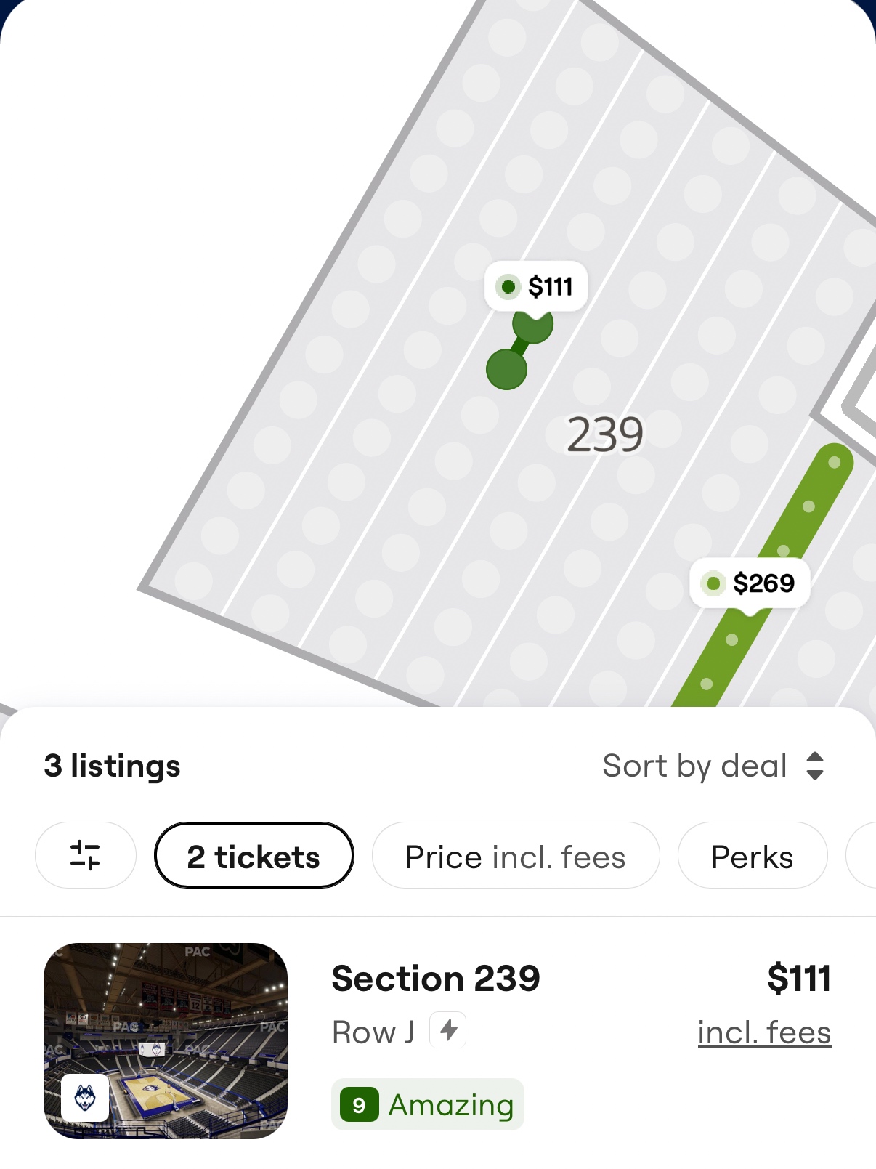This screenshot has width=876, height=1169.
Task: Click the sort up-down arrows icon
Action: click(x=815, y=766)
